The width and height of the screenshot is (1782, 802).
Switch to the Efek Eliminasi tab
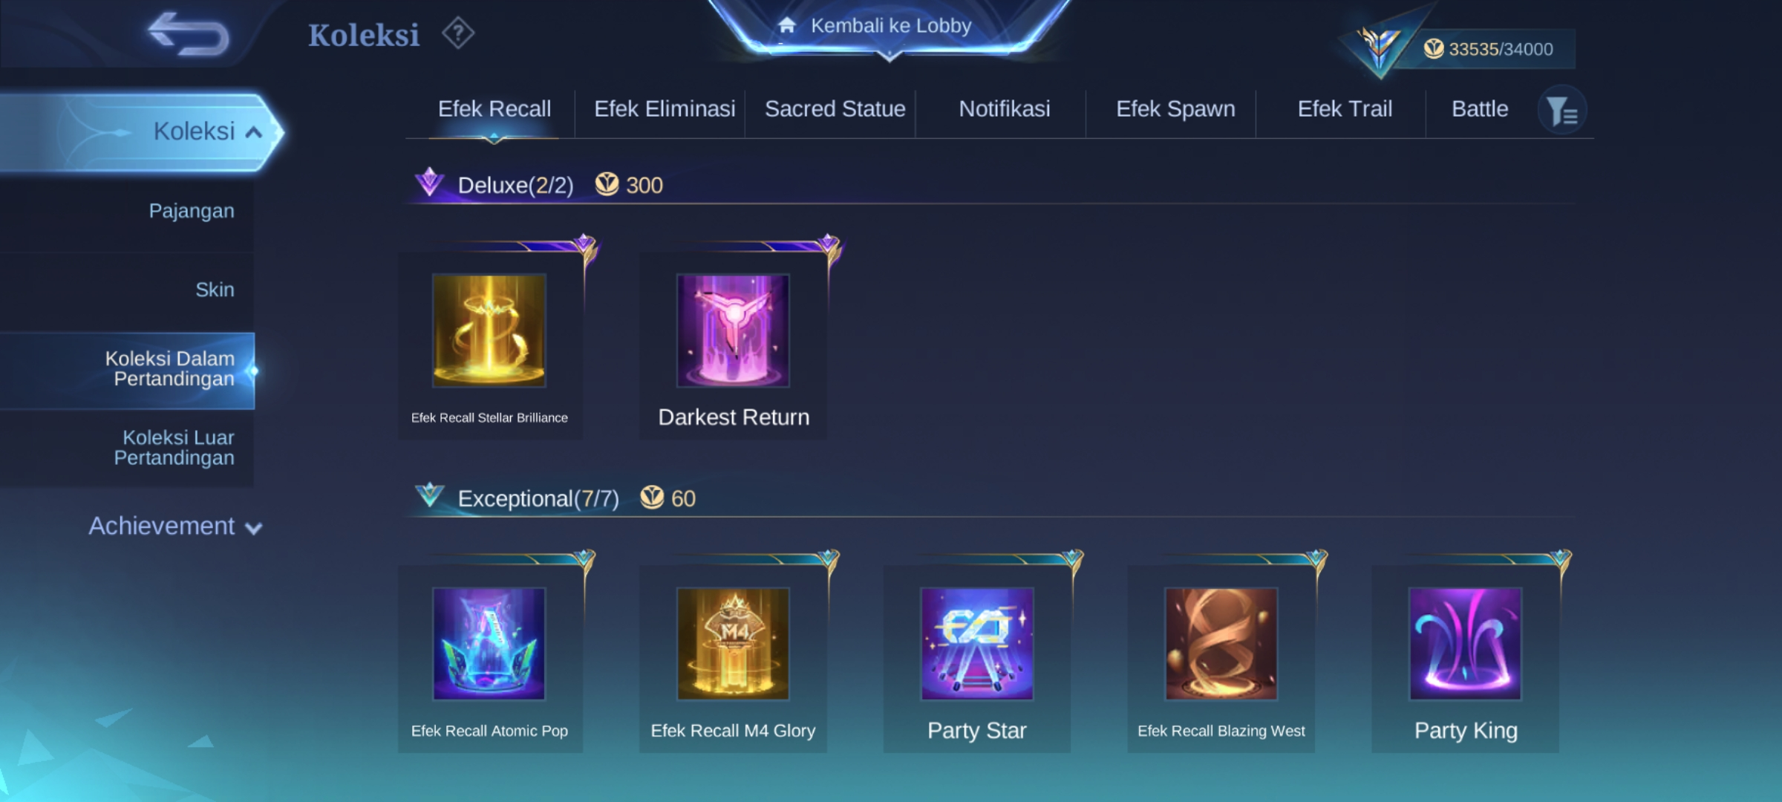coord(665,109)
